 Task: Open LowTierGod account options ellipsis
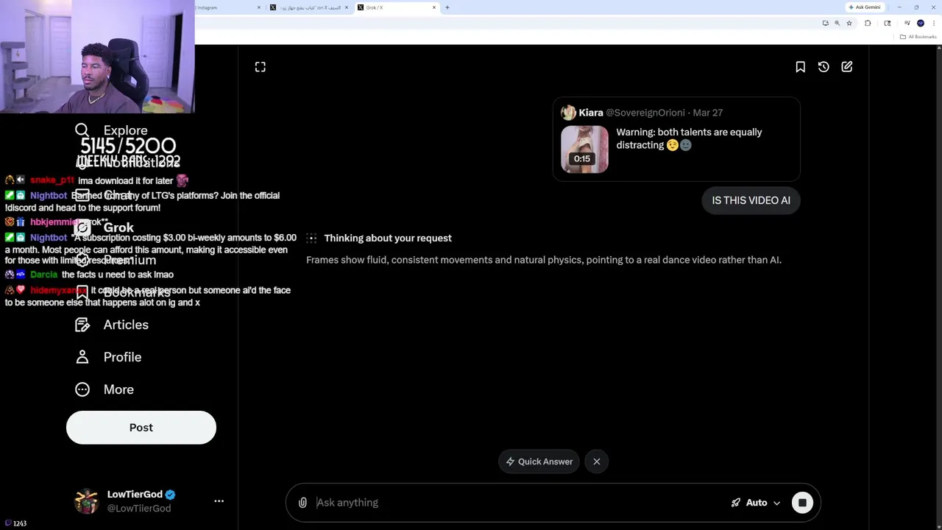click(219, 501)
